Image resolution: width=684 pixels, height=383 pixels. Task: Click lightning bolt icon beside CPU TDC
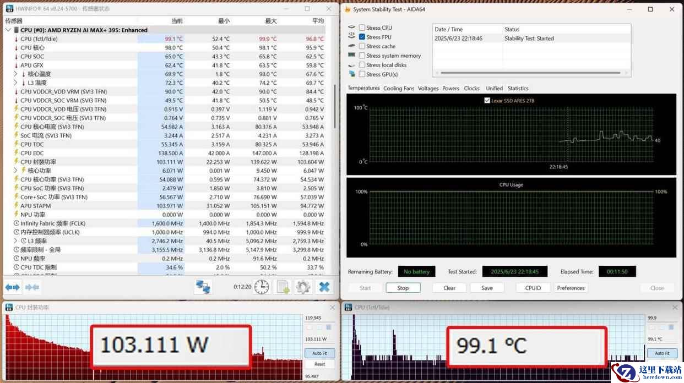click(16, 144)
